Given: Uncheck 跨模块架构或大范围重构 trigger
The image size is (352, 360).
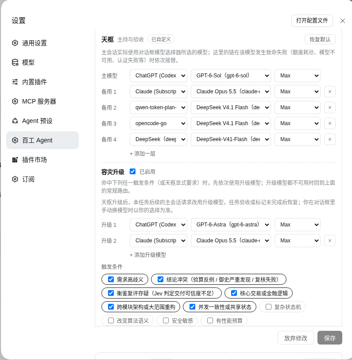Looking at the screenshot, I should pyautogui.click(x=111, y=307).
